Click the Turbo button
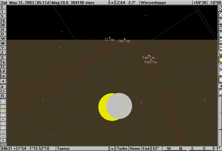Screen dimensions: 222x151 tap(122, 148)
